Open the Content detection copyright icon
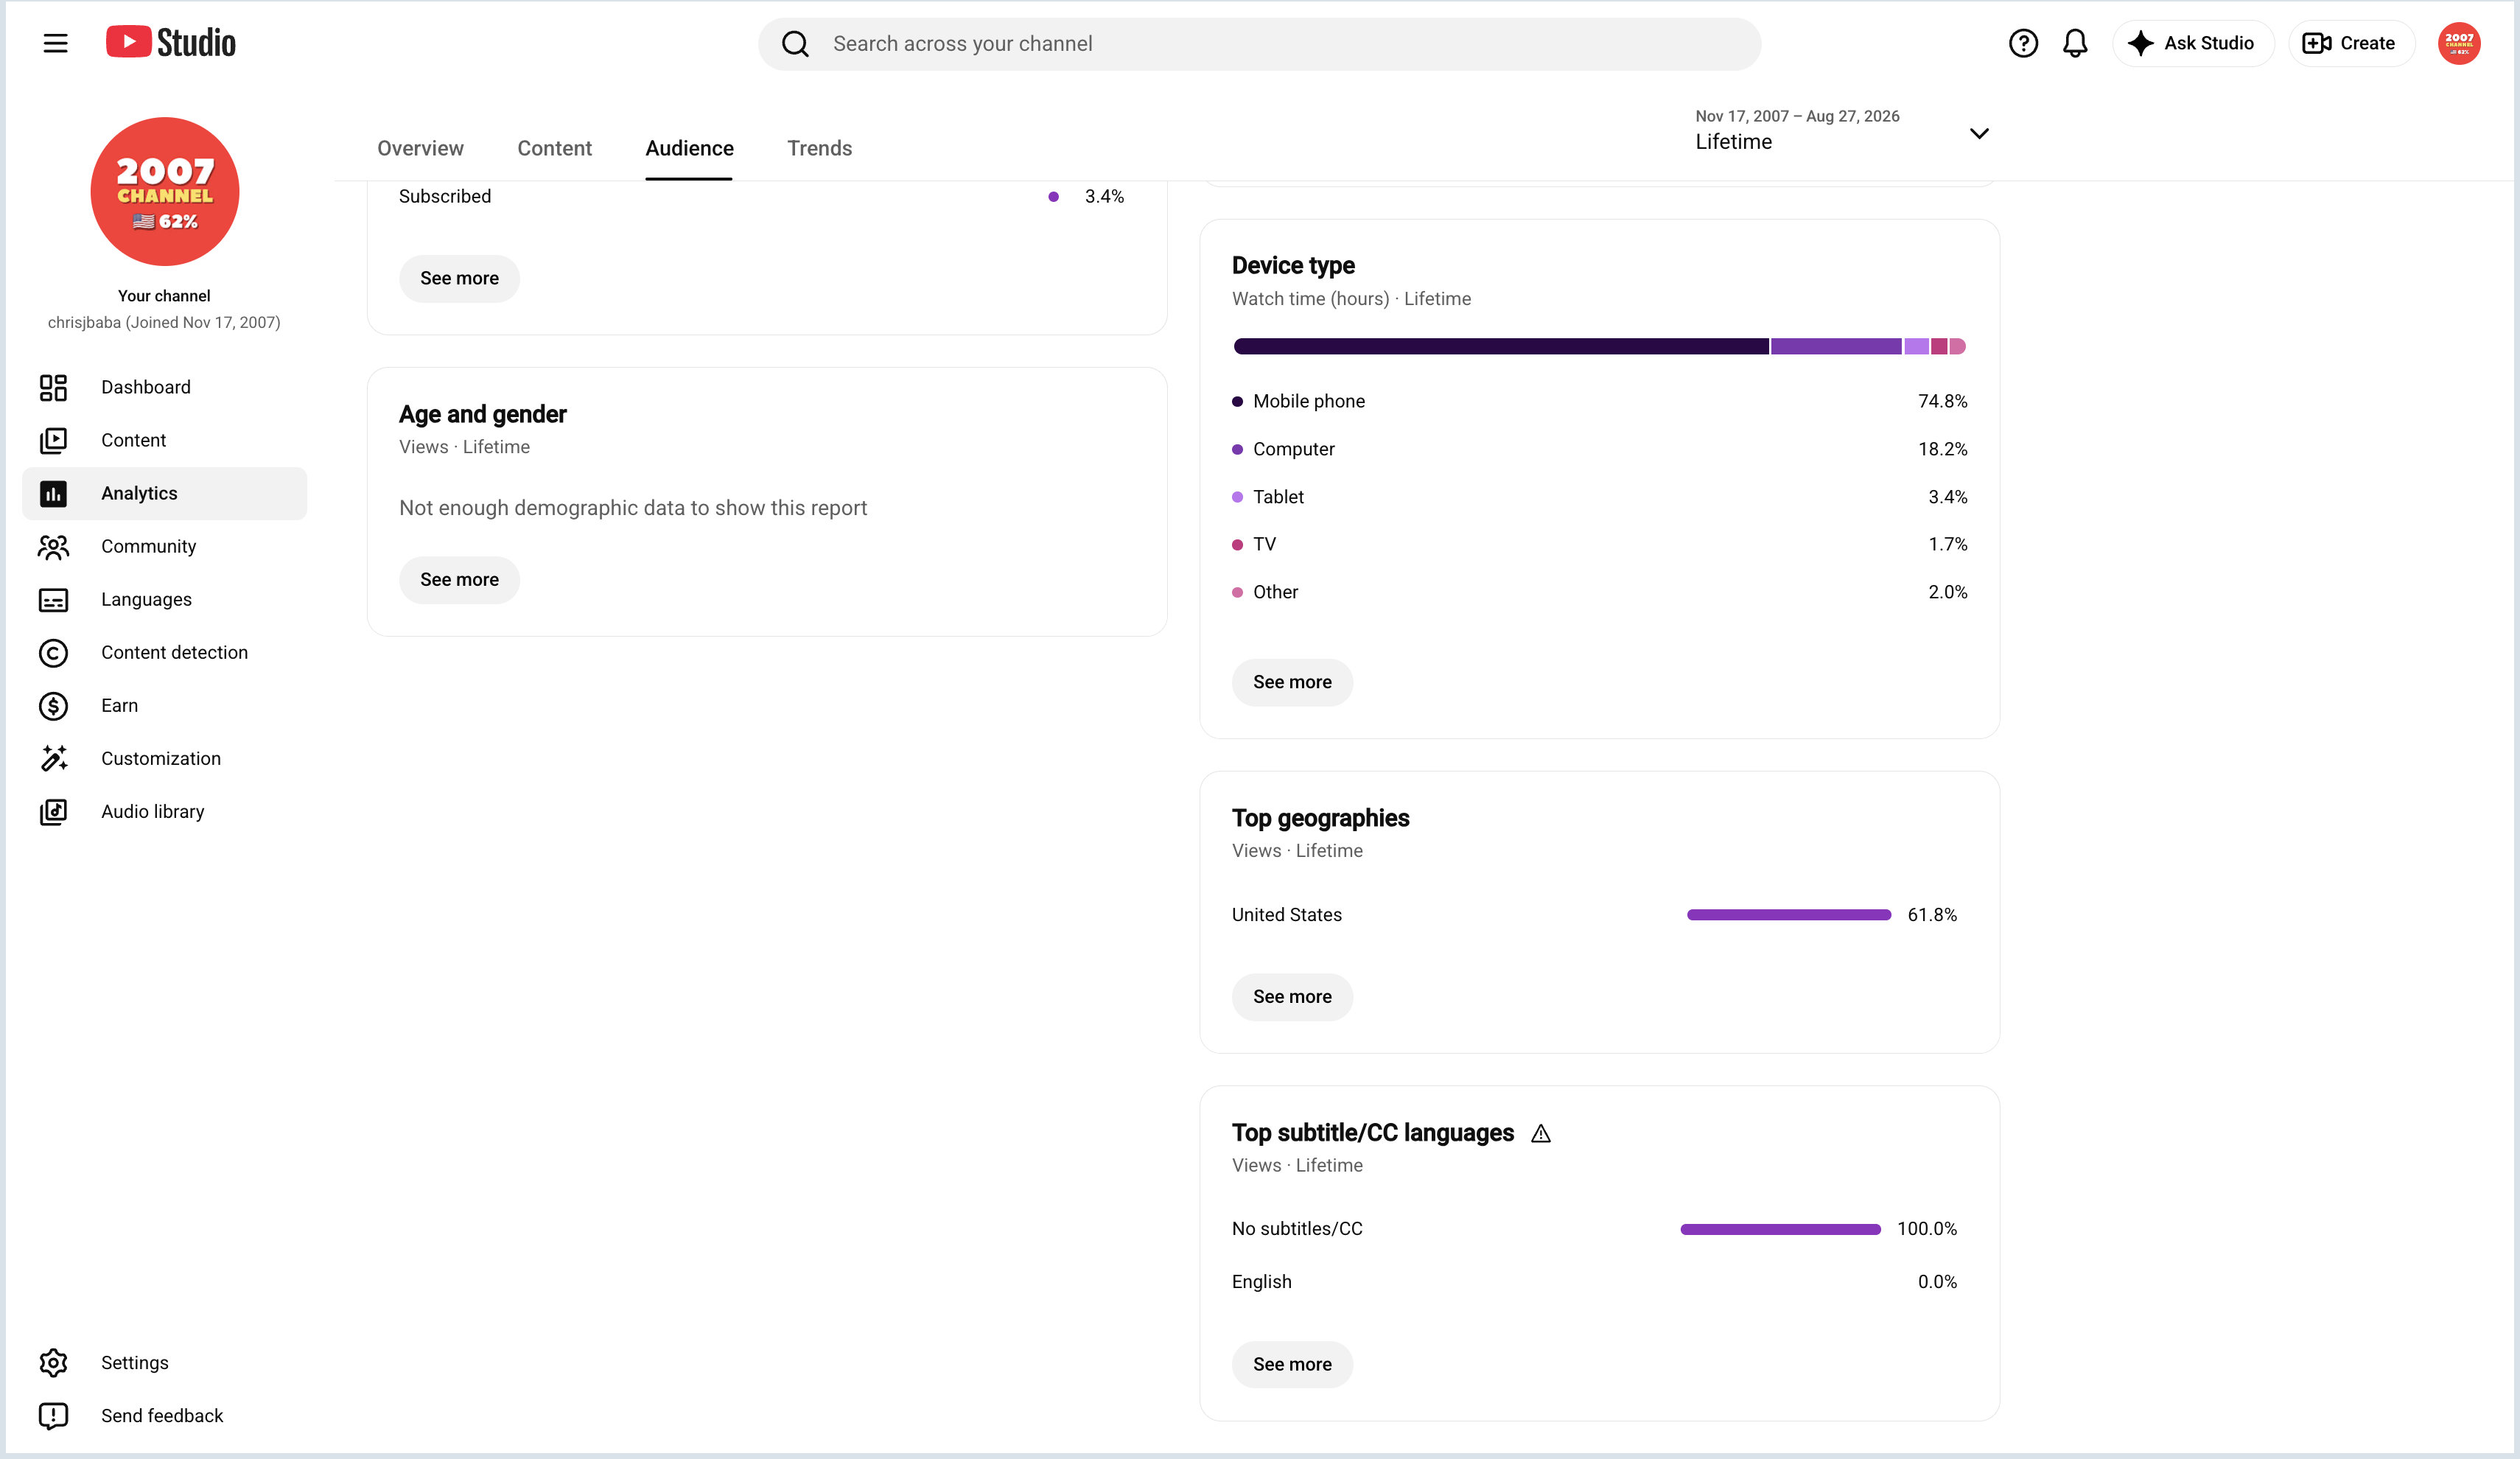This screenshot has width=2520, height=1459. [x=53, y=652]
